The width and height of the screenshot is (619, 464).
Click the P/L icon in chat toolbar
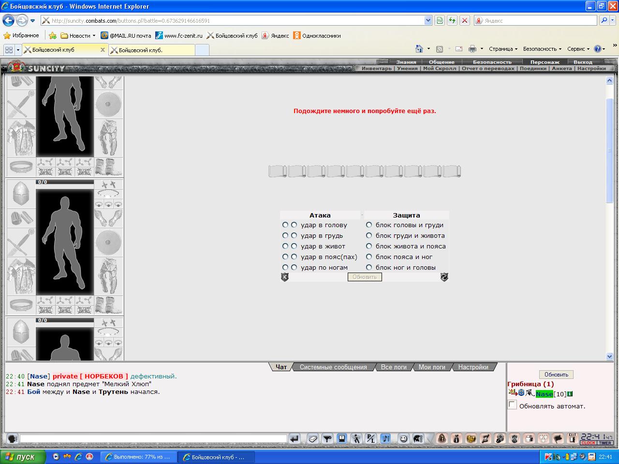coord(370,439)
